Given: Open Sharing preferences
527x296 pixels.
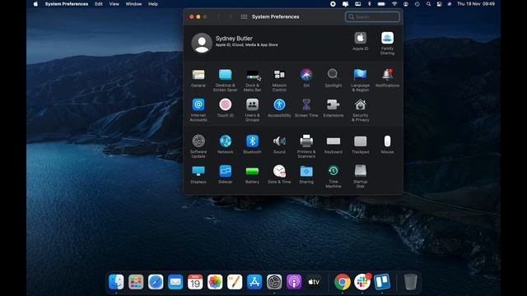Looking at the screenshot, I should (x=306, y=174).
